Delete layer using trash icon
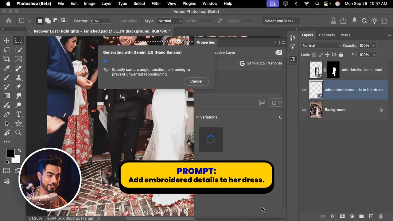 click(x=381, y=216)
